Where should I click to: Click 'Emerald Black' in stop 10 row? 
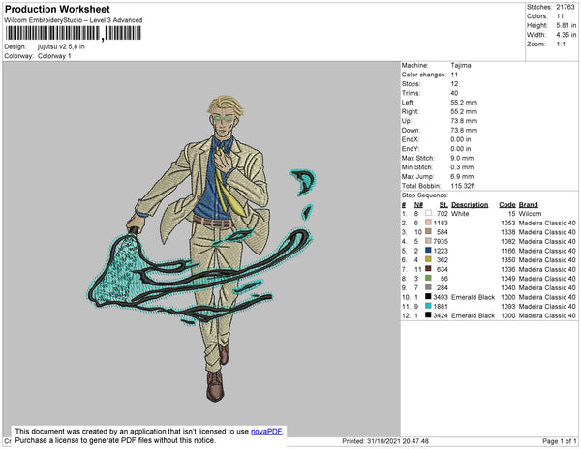pos(473,297)
